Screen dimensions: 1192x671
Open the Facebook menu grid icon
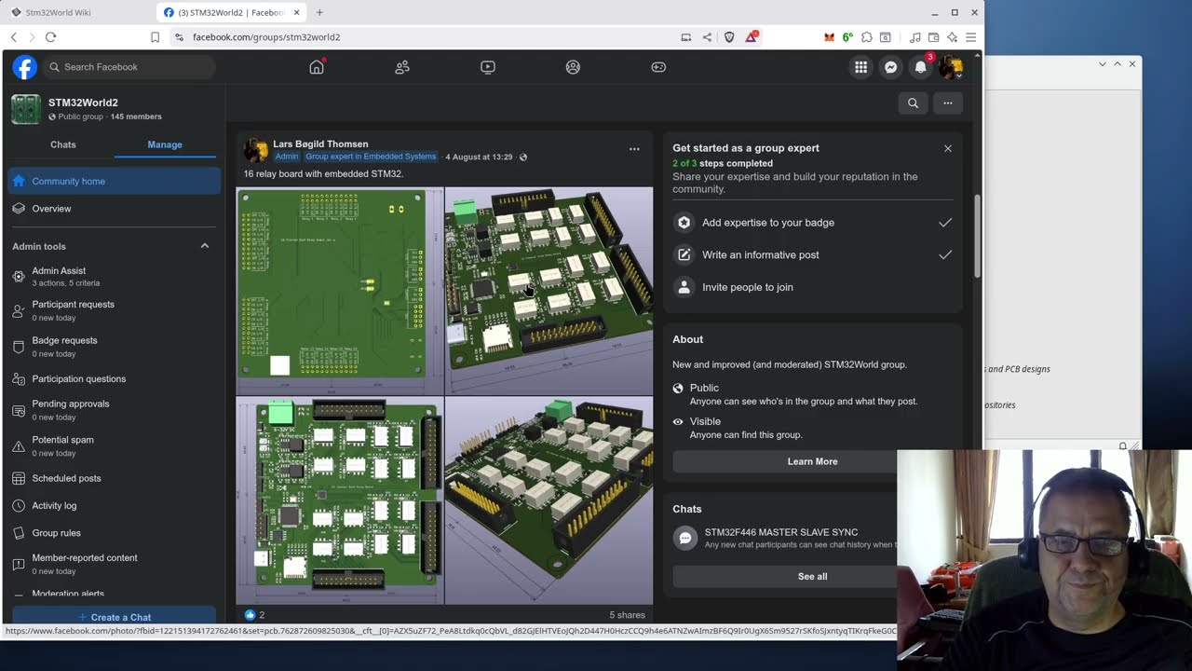860,67
